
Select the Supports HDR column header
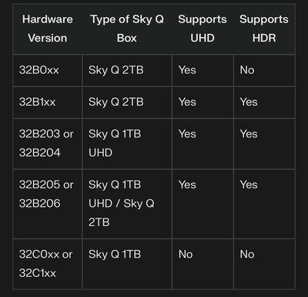pos(264,29)
